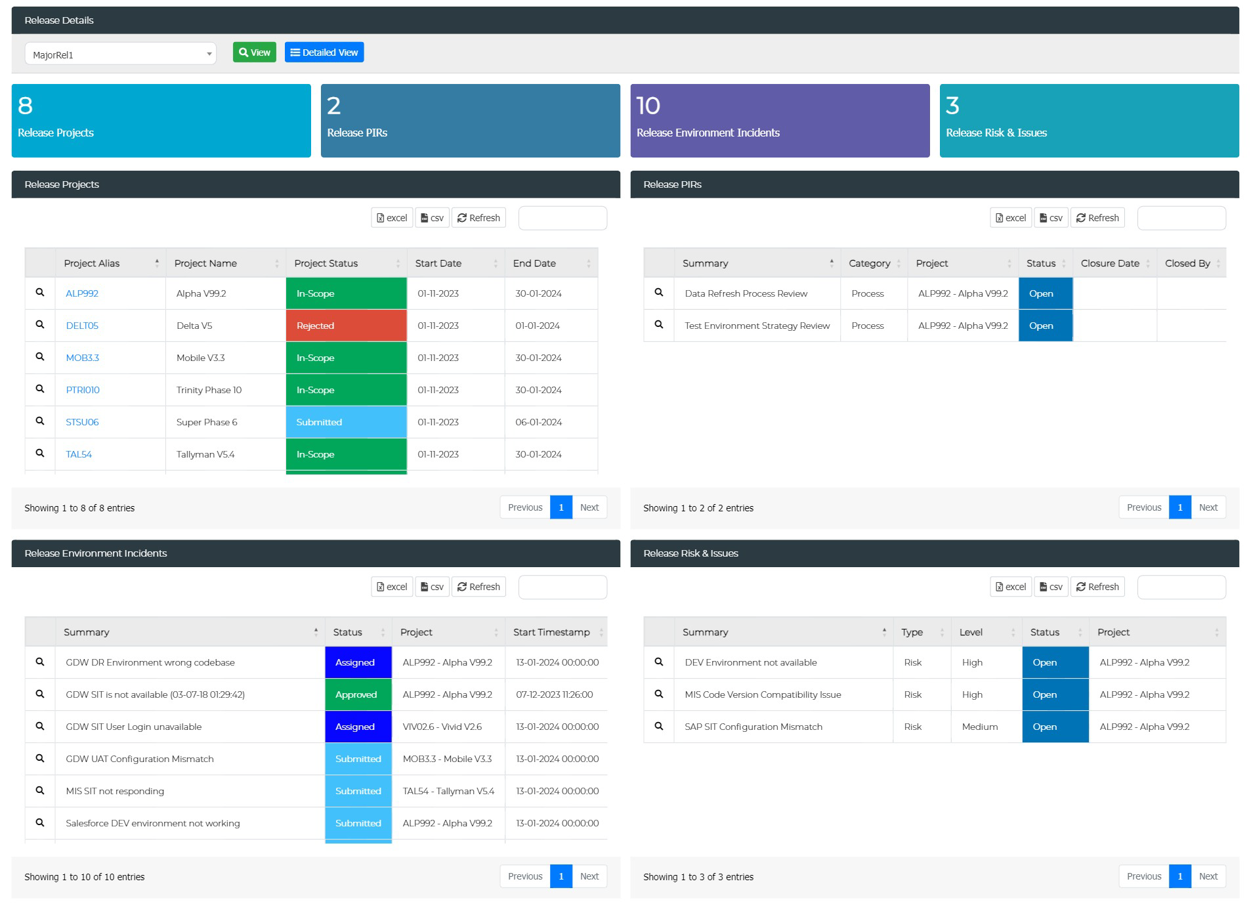Export Risk & Issues table to excel
This screenshot has width=1251, height=915.
(1011, 587)
